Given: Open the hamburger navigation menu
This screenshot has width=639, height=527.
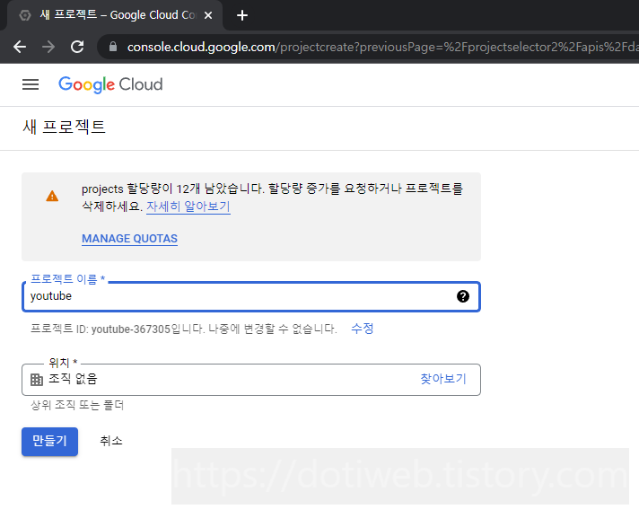Looking at the screenshot, I should click(31, 84).
